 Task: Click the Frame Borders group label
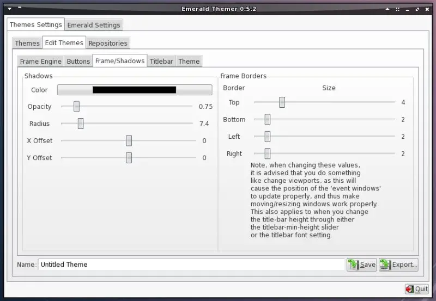click(243, 76)
